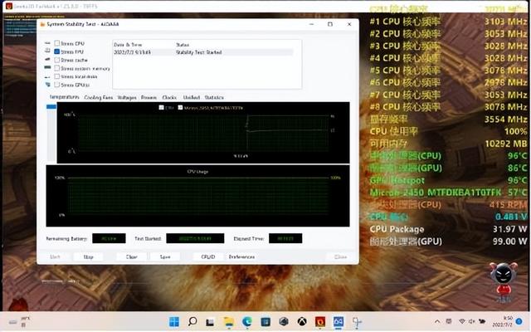Image resolution: width=531 pixels, height=332 pixels.
Task: Click the GPU icon beside Stress GPU(s)
Action: point(48,85)
